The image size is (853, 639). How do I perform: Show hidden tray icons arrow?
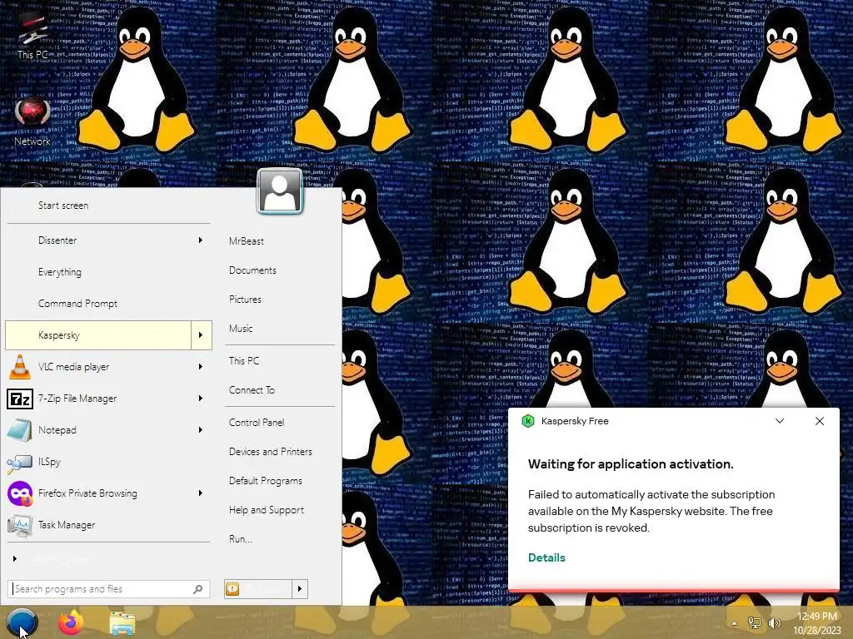(x=735, y=623)
